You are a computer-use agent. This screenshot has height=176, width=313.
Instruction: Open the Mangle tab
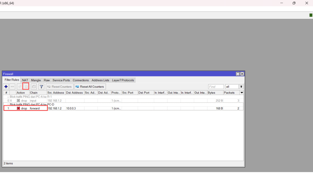pos(36,80)
